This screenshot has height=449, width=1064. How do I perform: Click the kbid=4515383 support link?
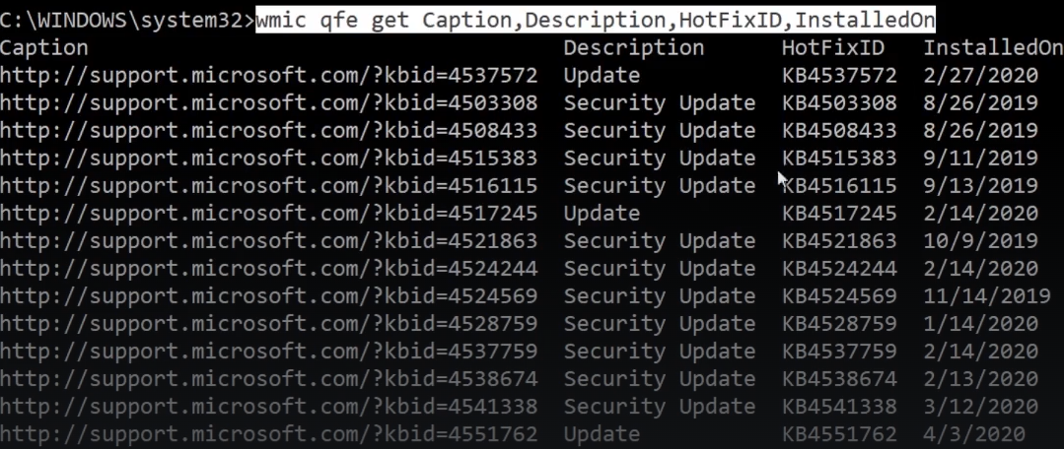point(268,158)
